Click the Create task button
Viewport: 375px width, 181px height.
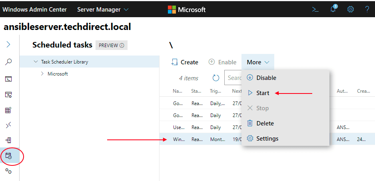(x=185, y=62)
